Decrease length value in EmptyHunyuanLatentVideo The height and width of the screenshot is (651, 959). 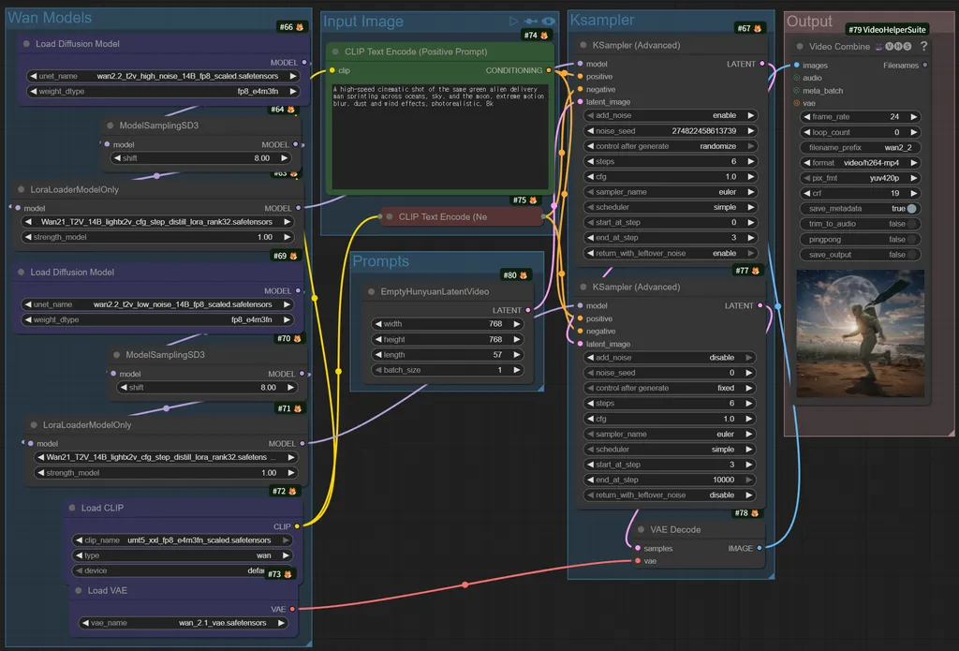[378, 355]
